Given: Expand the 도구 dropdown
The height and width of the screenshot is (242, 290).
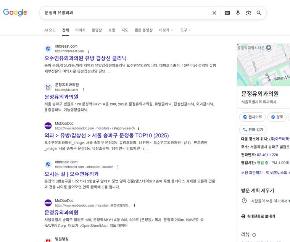Looking at the screenshot, I should 185,30.
